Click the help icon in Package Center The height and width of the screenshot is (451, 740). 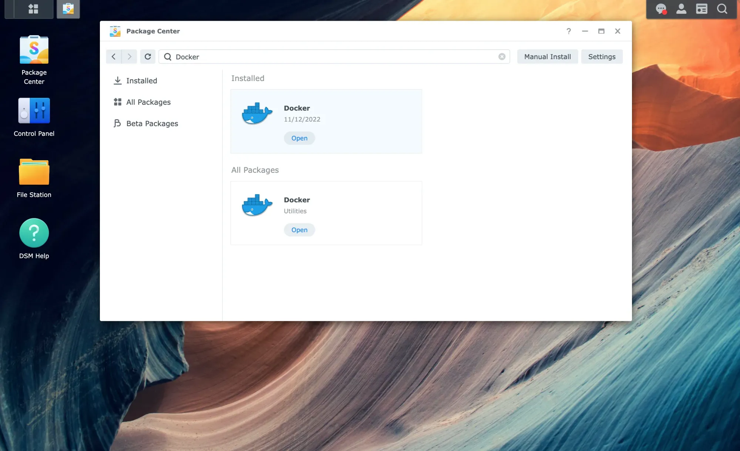point(569,31)
